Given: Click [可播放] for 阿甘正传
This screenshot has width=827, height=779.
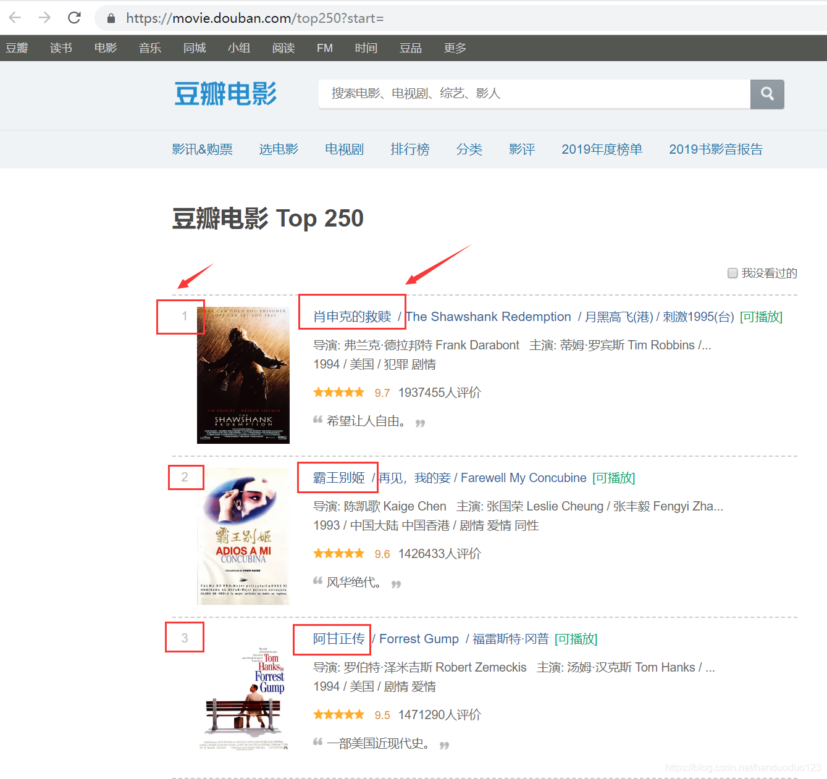Looking at the screenshot, I should [576, 639].
